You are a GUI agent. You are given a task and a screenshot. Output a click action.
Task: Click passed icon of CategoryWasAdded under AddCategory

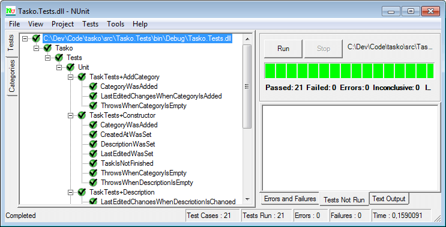[93, 86]
